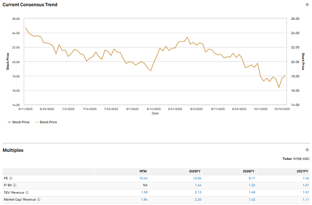Open NTM PE value 10.44

143,178
